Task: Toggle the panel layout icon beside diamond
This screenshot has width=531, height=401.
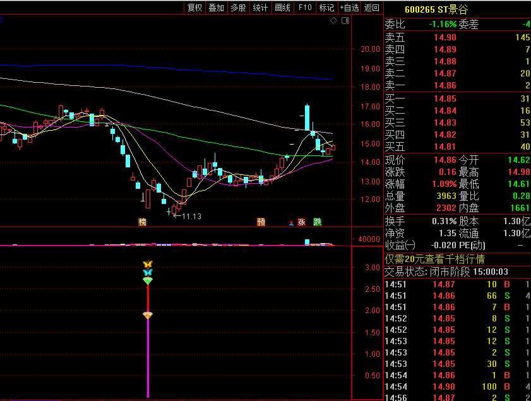Action: (x=345, y=21)
